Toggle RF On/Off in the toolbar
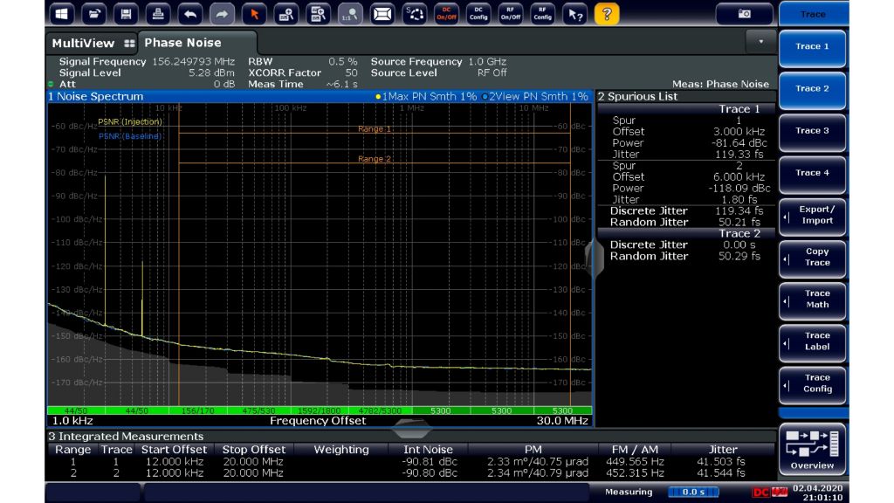 (512, 13)
